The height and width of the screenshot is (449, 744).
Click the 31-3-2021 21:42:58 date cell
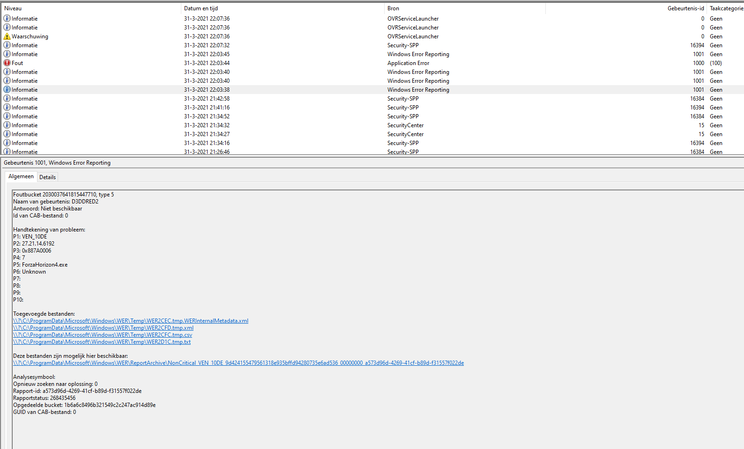207,99
